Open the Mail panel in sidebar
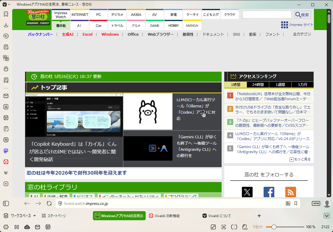 point(6,96)
